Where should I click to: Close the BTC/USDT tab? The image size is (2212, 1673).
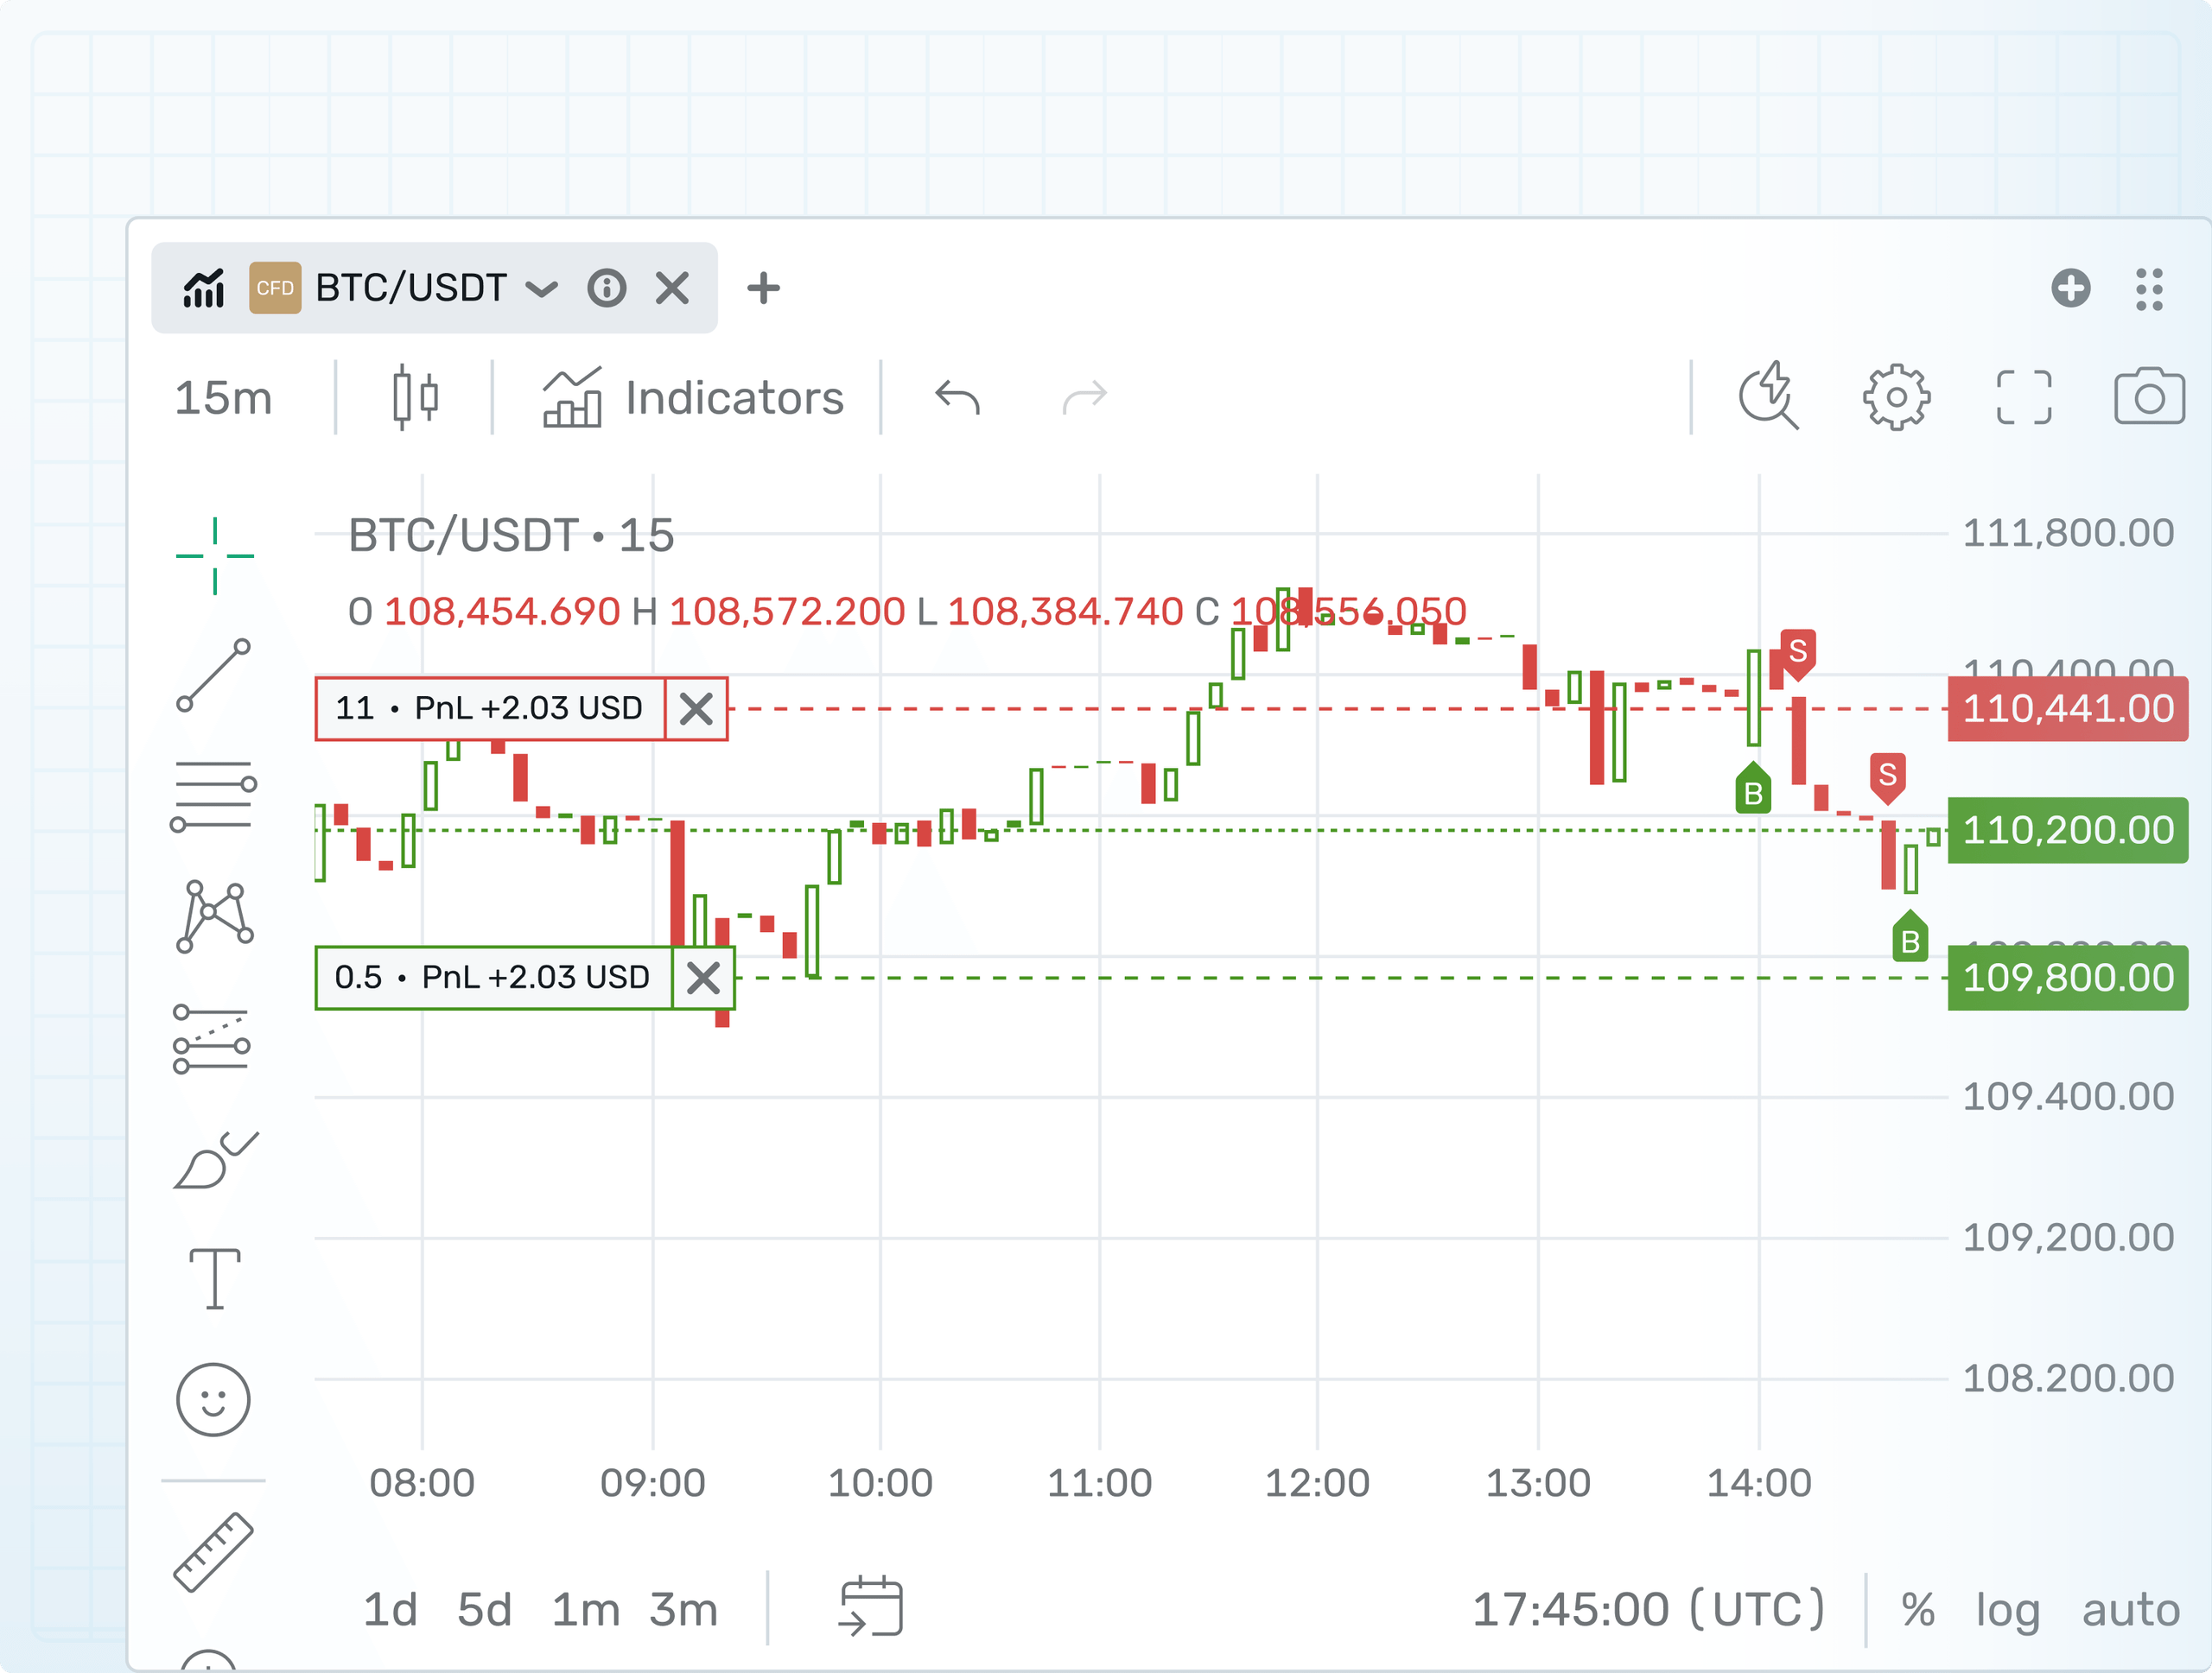click(673, 288)
